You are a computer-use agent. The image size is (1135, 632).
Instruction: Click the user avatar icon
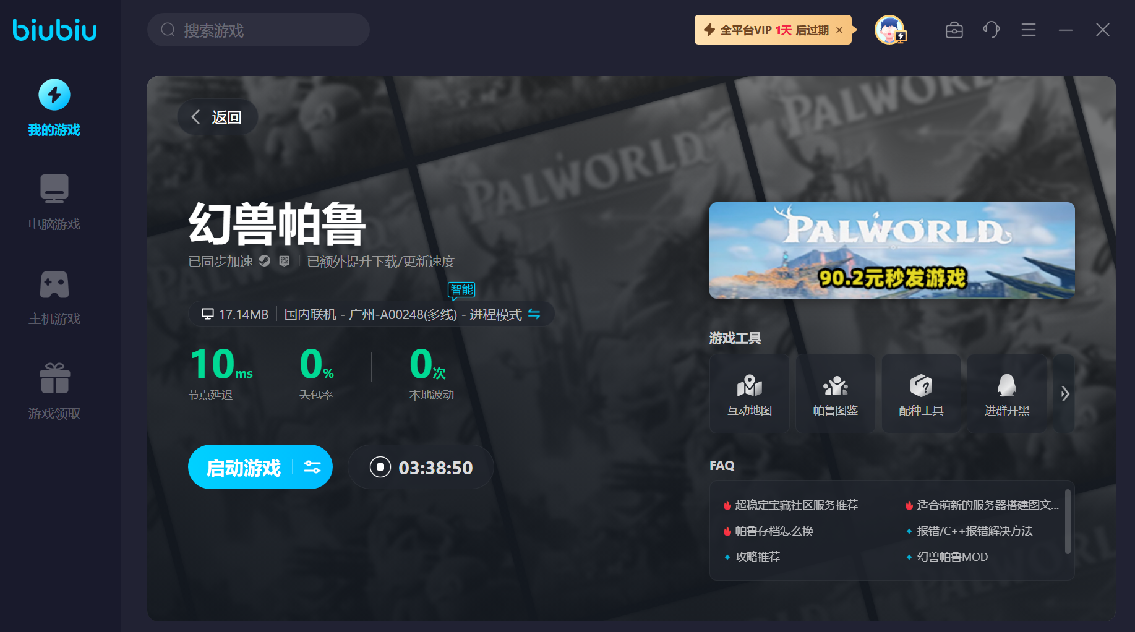[x=889, y=30]
